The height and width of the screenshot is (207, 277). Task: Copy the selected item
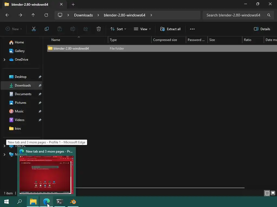(47, 29)
